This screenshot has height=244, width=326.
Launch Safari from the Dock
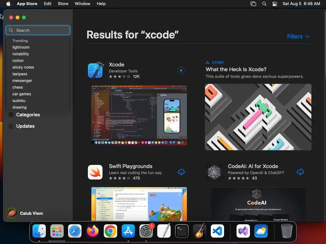(x=75, y=231)
